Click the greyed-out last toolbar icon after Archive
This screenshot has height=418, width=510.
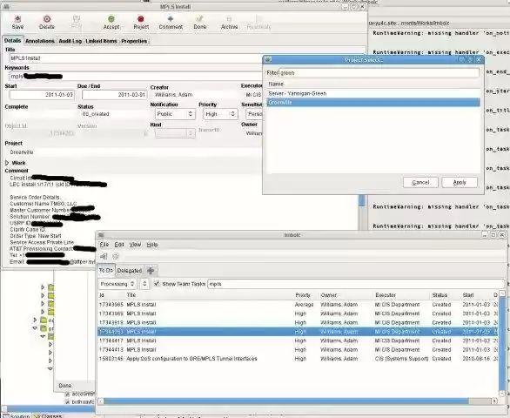(258, 19)
